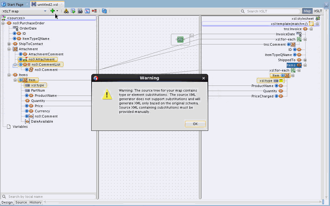Open the Design tab at the bottom
The width and height of the screenshot is (330, 206).
point(7,202)
